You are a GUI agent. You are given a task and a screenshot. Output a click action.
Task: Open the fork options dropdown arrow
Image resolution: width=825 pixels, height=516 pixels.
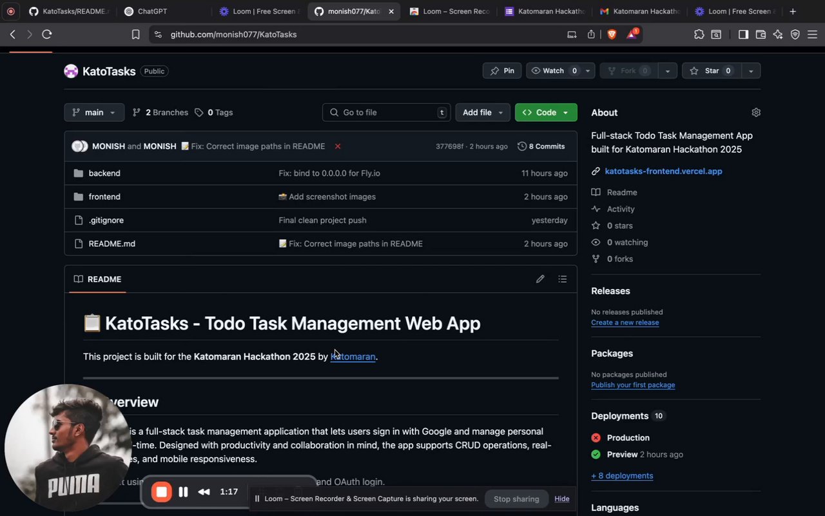(x=668, y=71)
